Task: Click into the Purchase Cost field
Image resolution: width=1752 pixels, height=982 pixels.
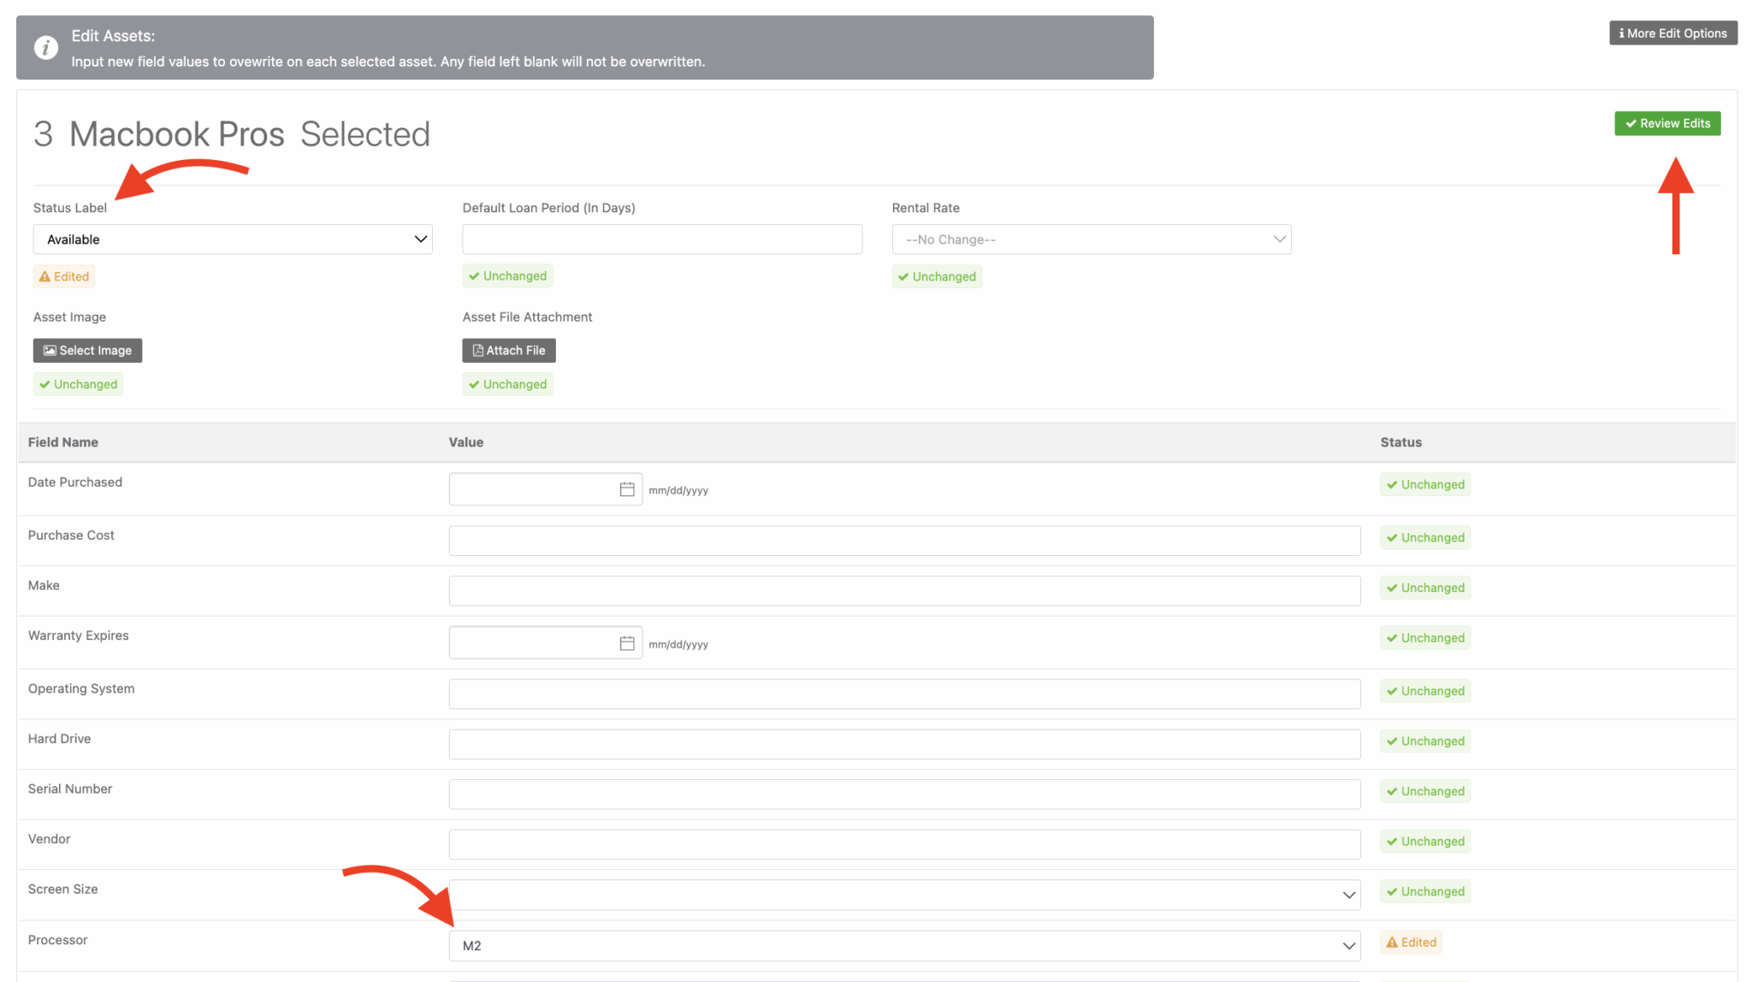Action: 904,541
